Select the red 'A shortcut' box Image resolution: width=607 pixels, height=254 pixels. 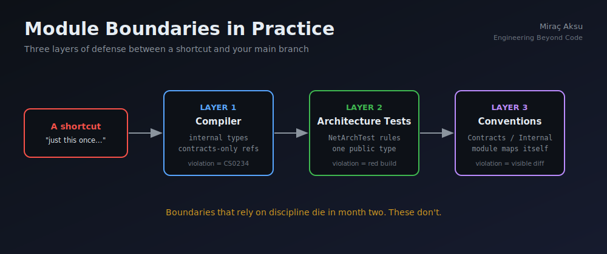76,133
